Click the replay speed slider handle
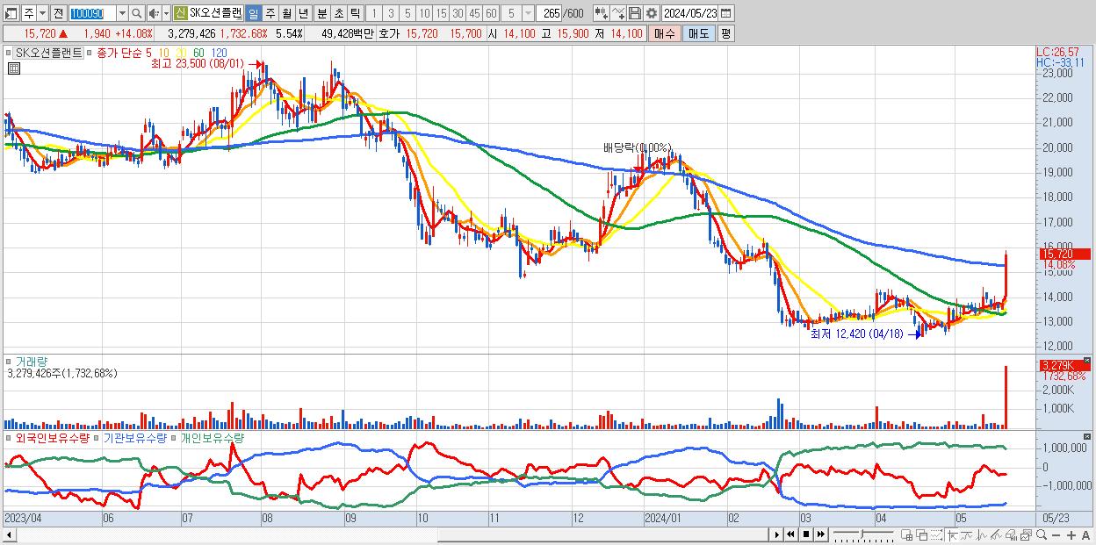 [862, 534]
